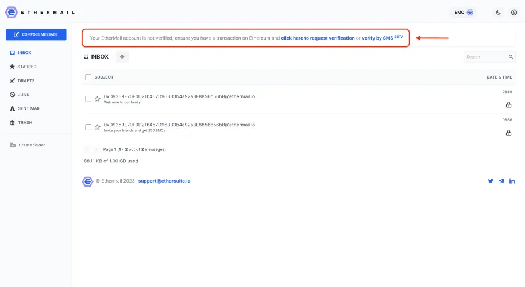The width and height of the screenshot is (525, 287).
Task: Toggle dark mode moon icon
Action: coord(498,13)
